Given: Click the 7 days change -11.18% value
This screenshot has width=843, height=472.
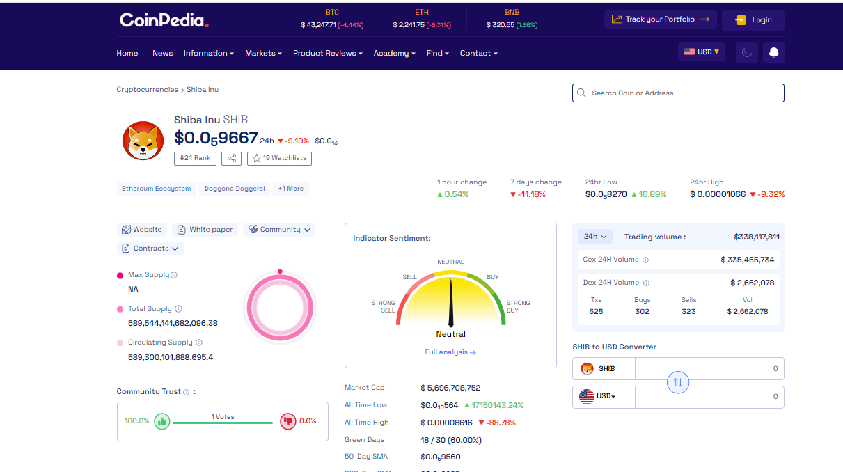Looking at the screenshot, I should (528, 194).
